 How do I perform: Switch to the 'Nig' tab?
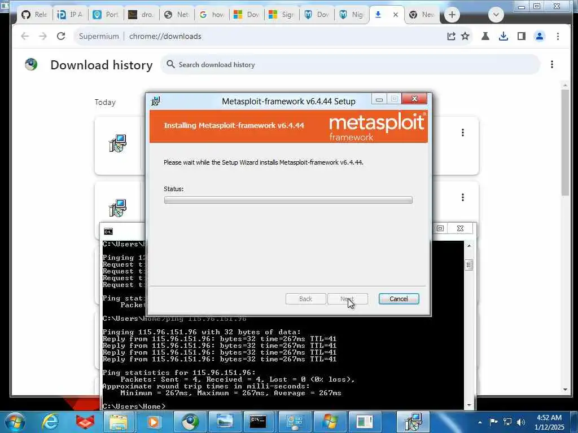click(352, 15)
